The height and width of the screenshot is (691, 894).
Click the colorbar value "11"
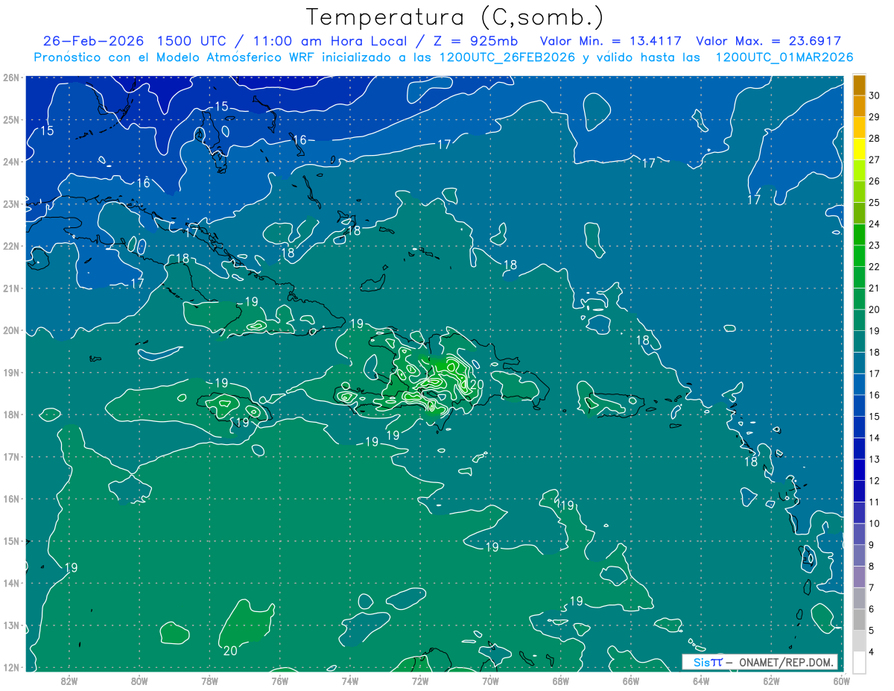coord(875,502)
